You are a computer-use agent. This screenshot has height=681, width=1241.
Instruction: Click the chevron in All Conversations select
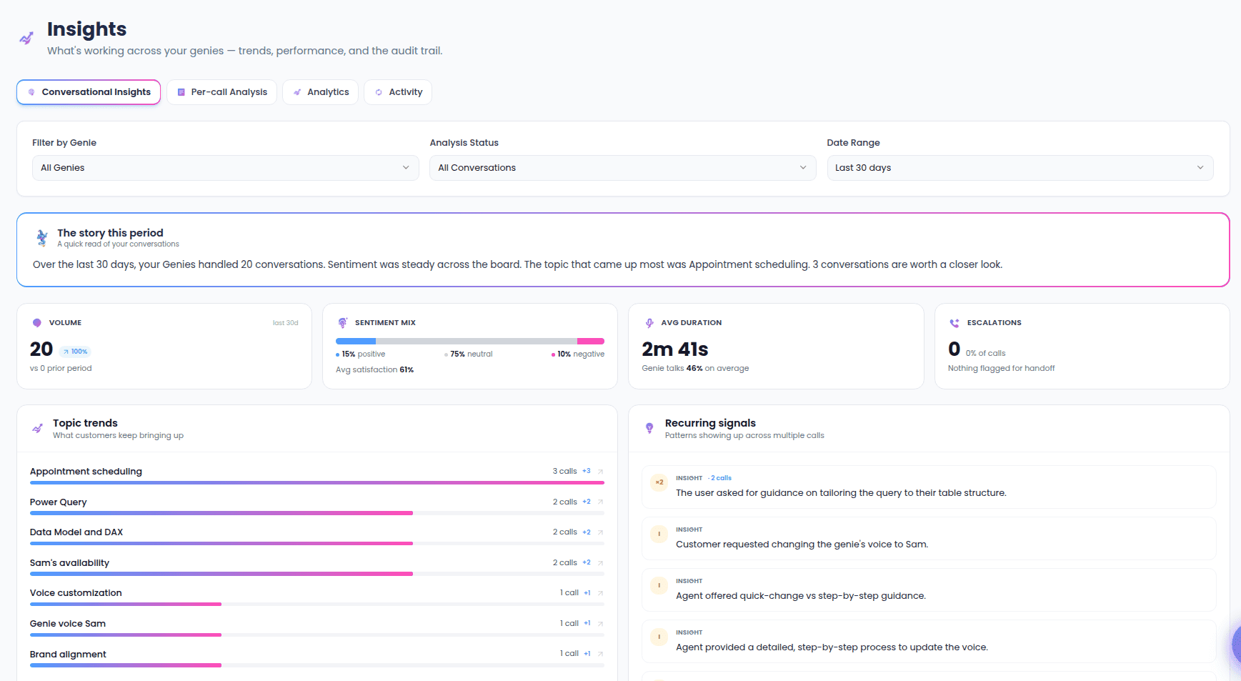pos(803,168)
